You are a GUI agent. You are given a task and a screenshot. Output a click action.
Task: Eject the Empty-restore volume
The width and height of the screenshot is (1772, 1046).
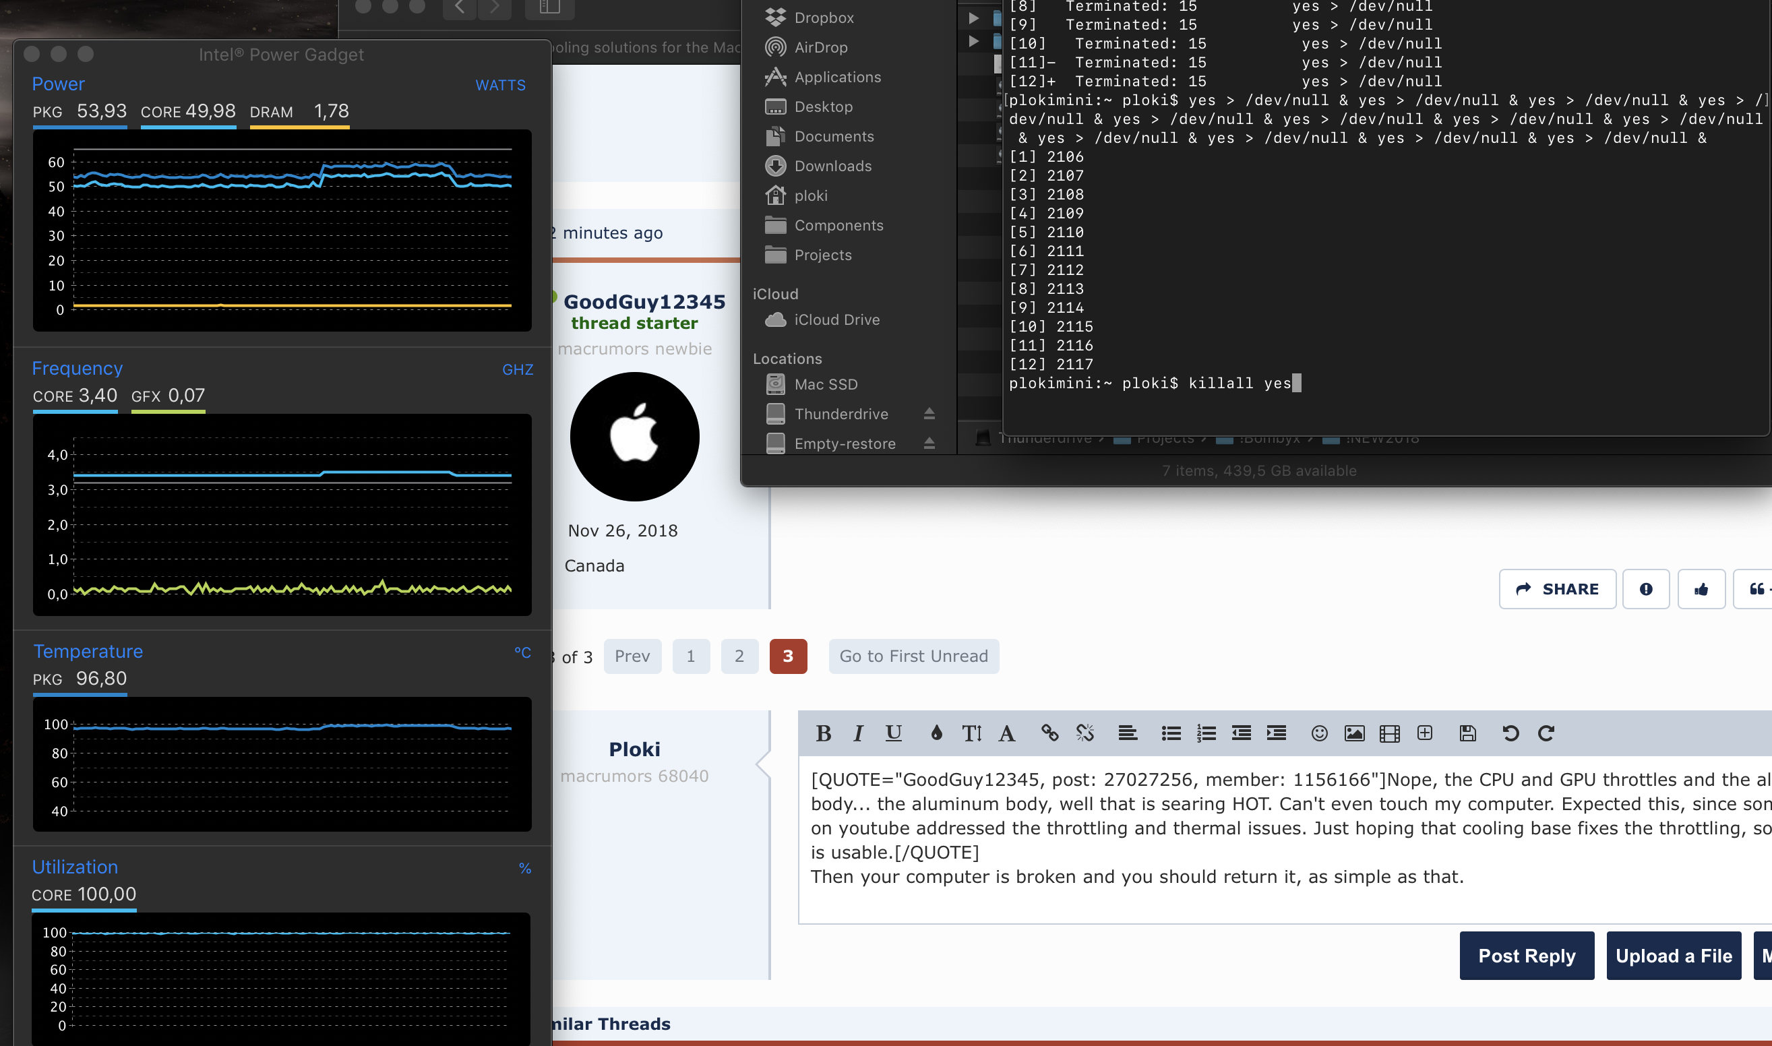929,443
